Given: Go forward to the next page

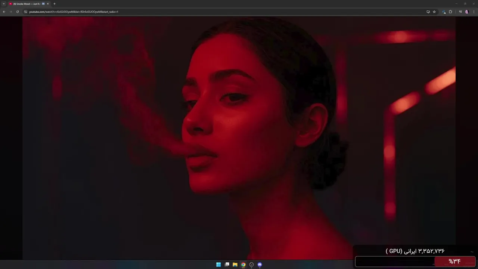Looking at the screenshot, I should click(x=10, y=12).
